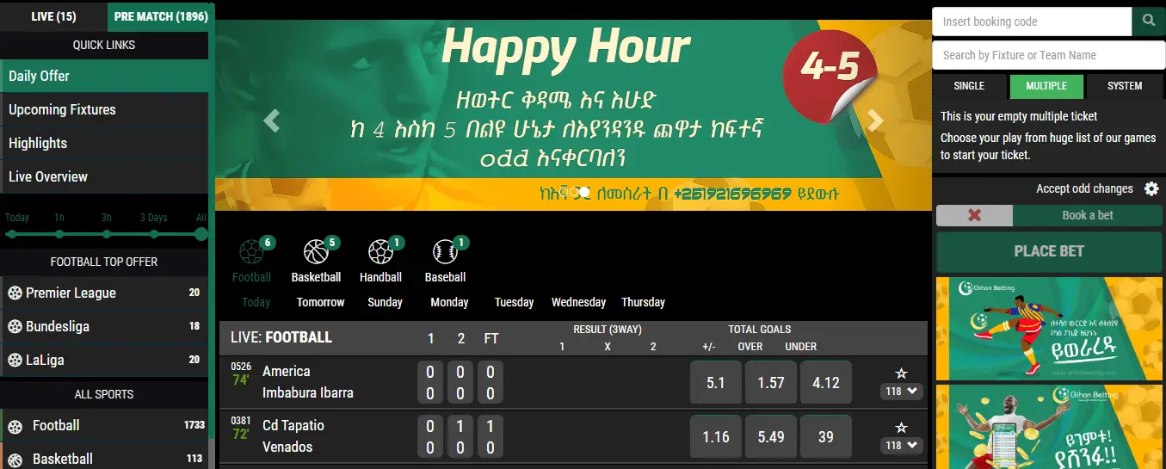Click Football icon in All Sports
The height and width of the screenshot is (469, 1166).
tap(15, 426)
